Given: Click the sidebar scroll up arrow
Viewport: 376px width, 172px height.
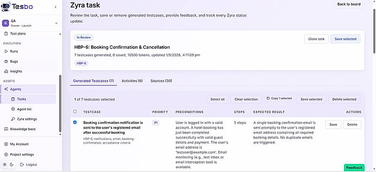Looking at the screenshot, I should point(60,34).
